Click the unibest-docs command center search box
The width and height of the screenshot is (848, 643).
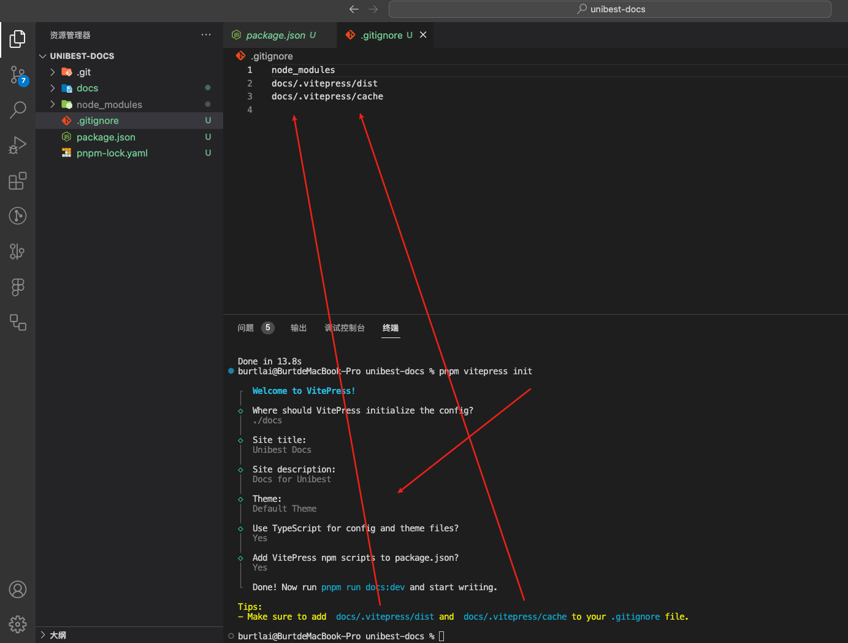610,9
